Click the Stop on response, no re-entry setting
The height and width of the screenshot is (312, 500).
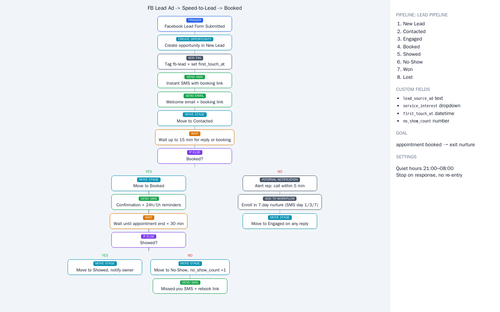(x=429, y=175)
